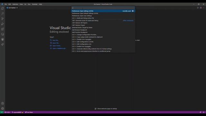
Task: Select C/C++: Copy vcpkg install command
Action: tap(103, 37)
